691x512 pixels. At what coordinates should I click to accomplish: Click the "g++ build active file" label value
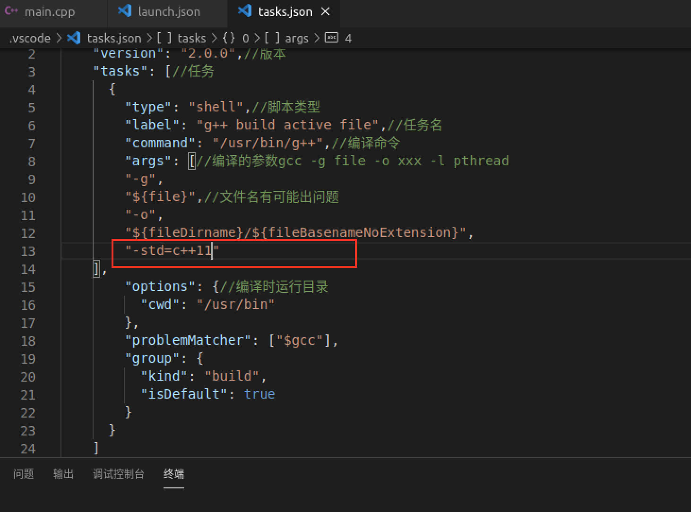[x=287, y=125]
